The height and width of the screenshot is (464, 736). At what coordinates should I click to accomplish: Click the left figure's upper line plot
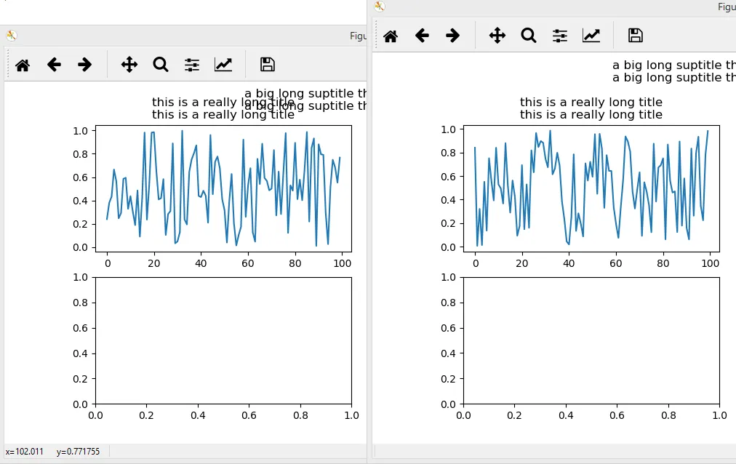pos(223,188)
